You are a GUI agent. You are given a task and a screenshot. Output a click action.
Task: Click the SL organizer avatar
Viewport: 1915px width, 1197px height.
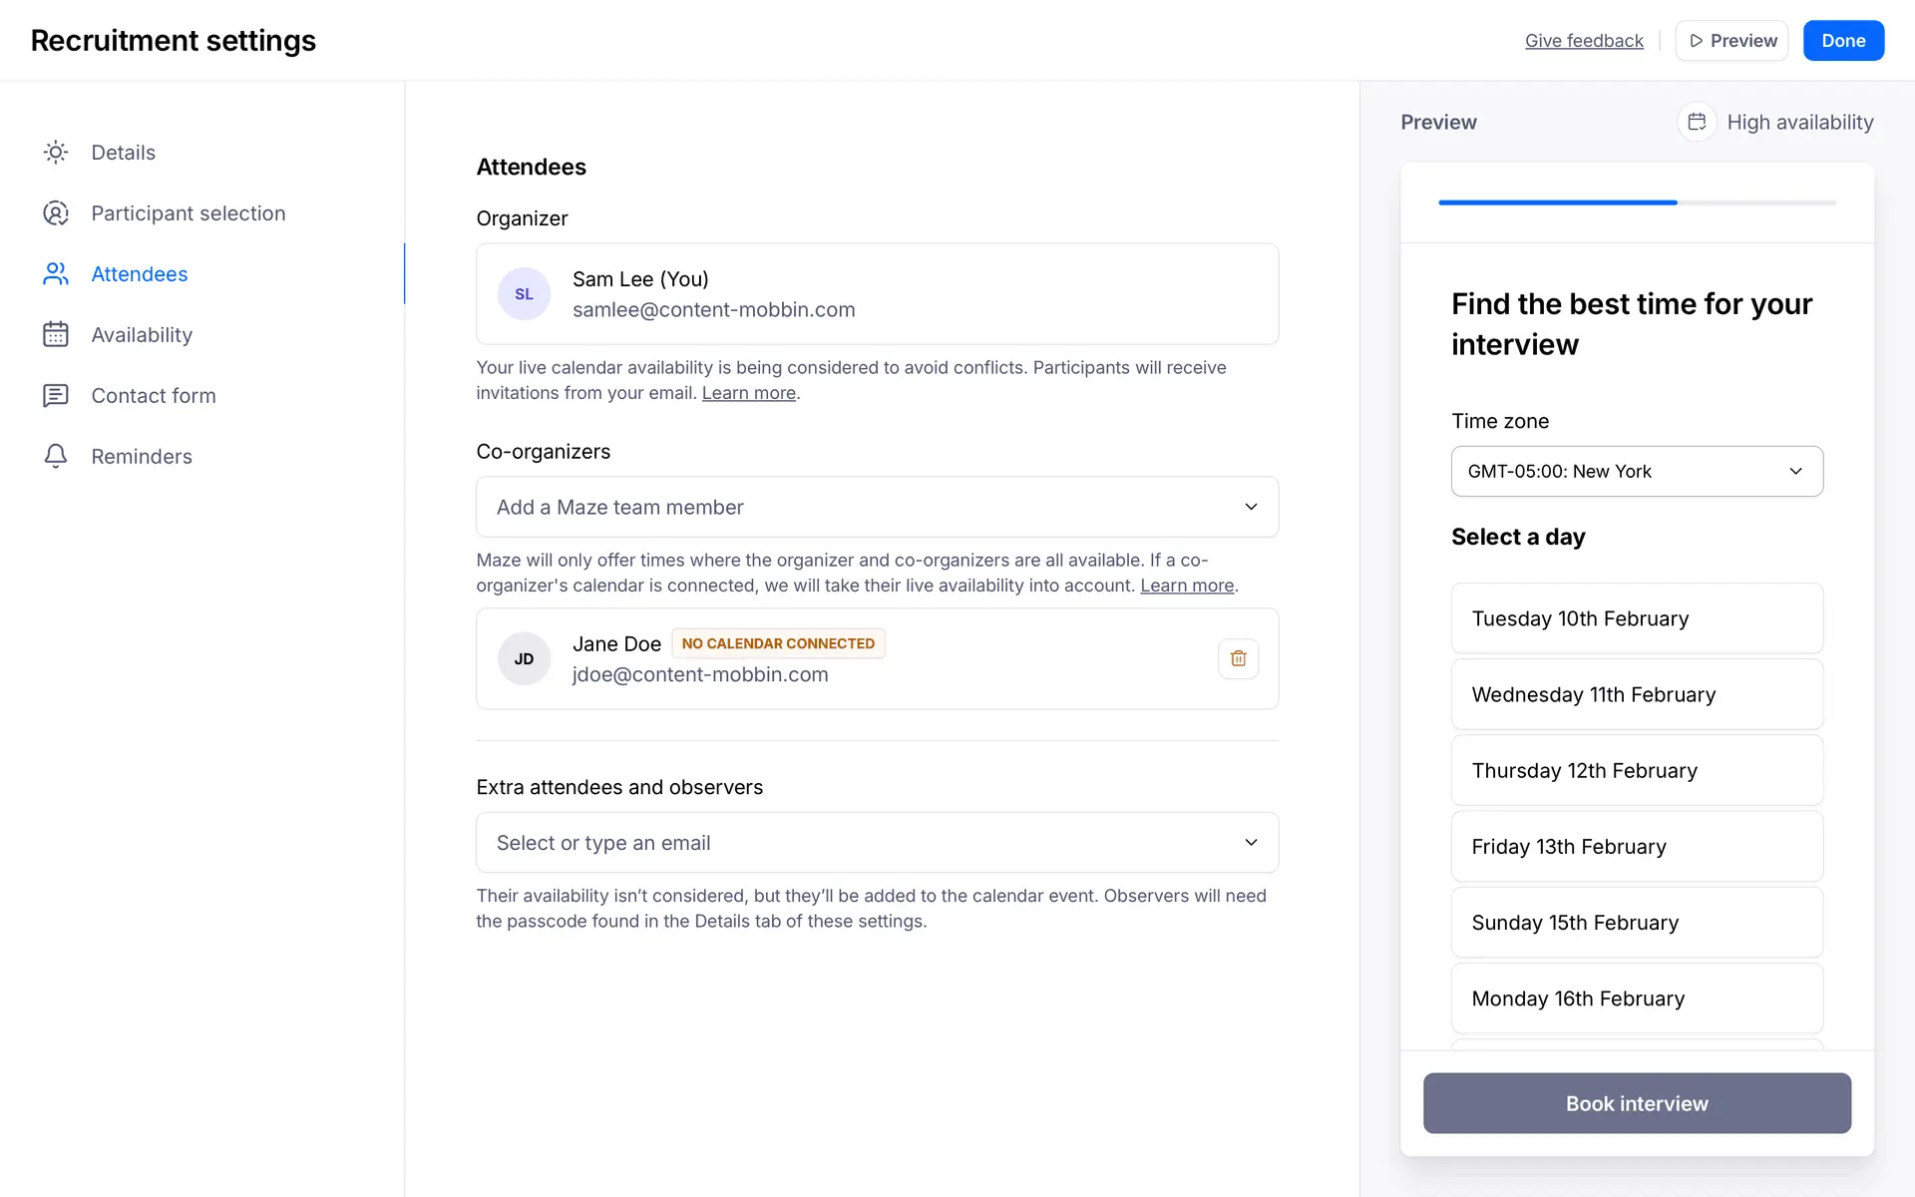coord(524,294)
